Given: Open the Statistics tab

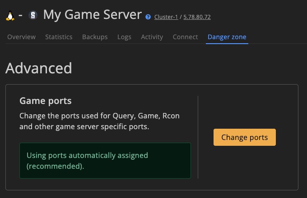Looking at the screenshot, I should click(59, 37).
